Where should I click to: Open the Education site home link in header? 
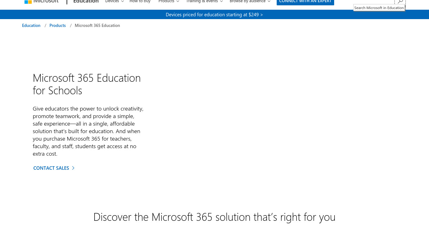pos(86,2)
